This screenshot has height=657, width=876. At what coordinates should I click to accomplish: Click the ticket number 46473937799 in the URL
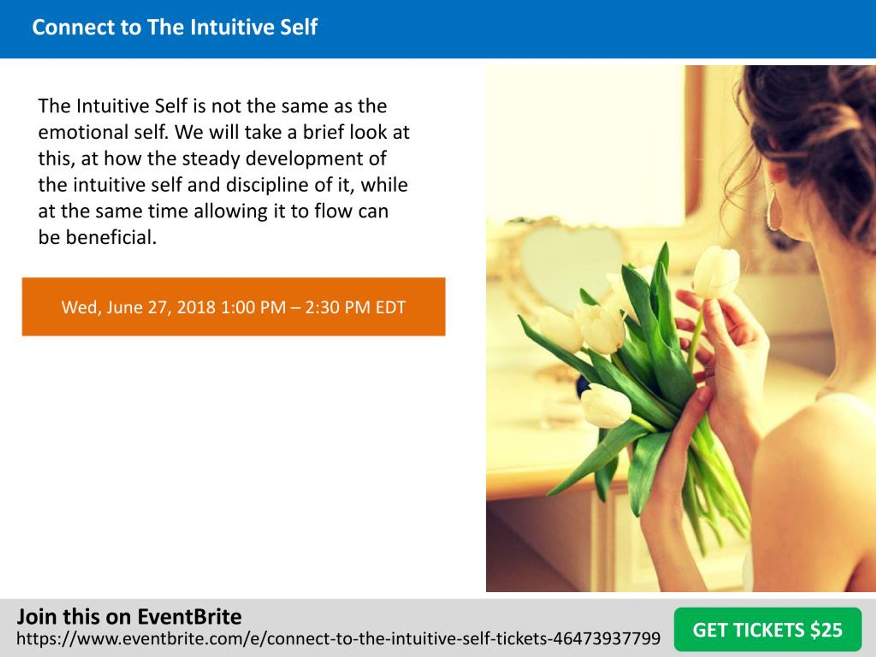[x=606, y=639]
